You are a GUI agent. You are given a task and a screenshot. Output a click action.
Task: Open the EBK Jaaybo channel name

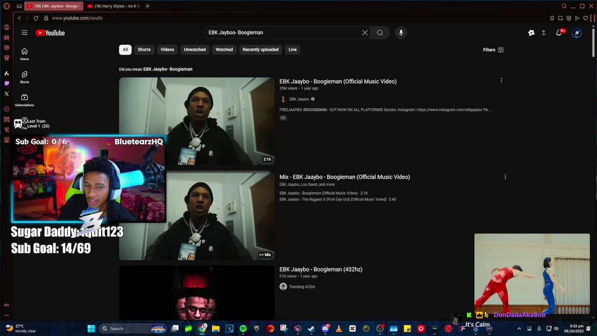(x=299, y=99)
